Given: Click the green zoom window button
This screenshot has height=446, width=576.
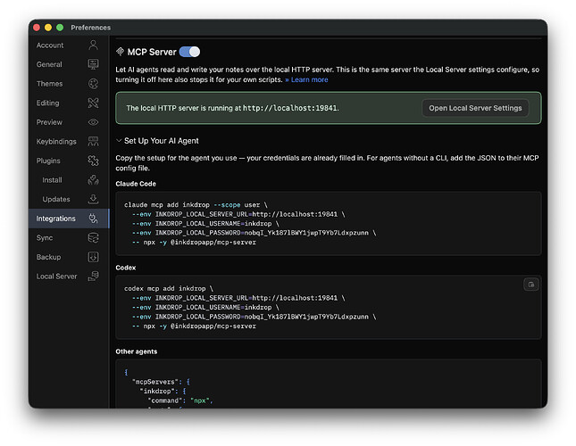Looking at the screenshot, I should [x=60, y=28].
